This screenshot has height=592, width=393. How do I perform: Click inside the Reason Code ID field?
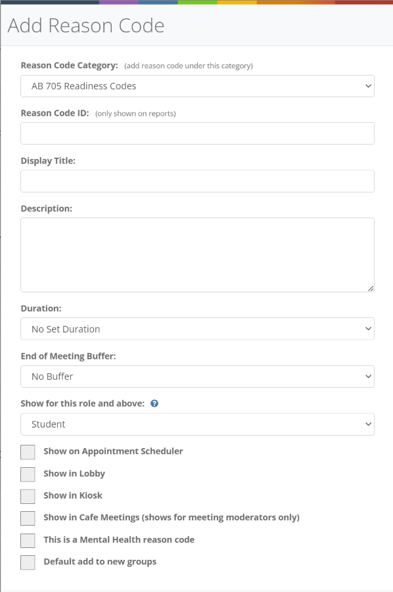pyautogui.click(x=197, y=133)
